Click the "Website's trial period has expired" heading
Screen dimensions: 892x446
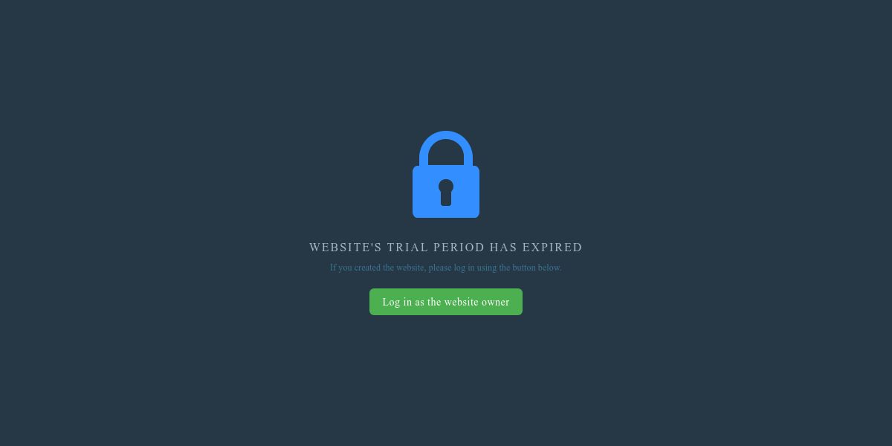pyautogui.click(x=446, y=247)
